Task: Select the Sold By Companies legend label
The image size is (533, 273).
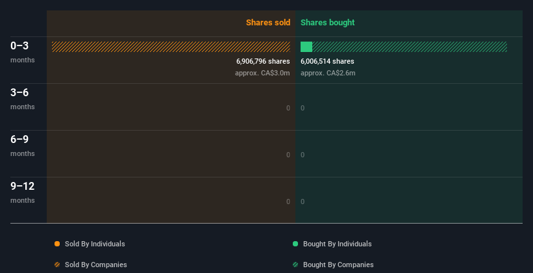Action: click(x=96, y=265)
